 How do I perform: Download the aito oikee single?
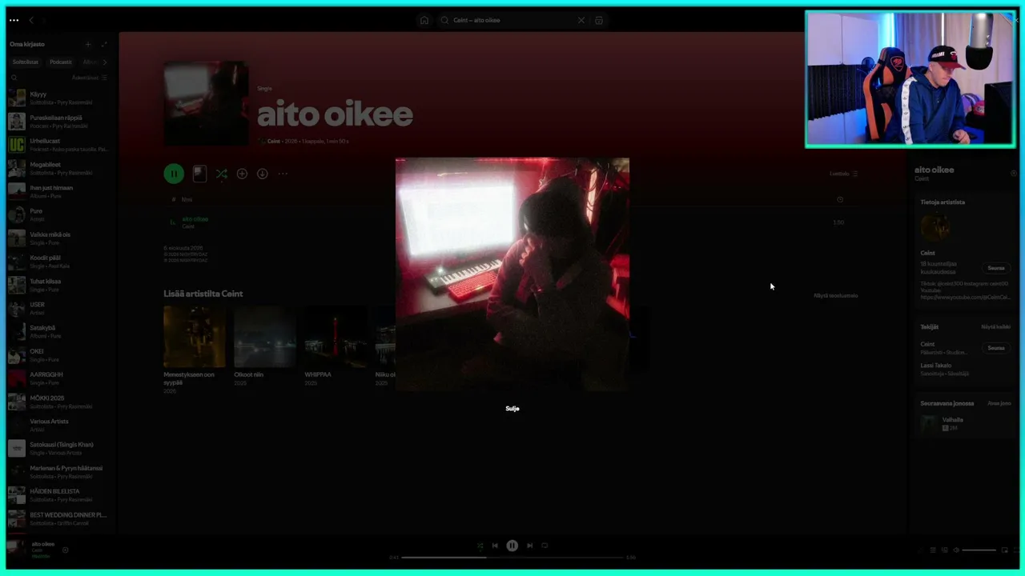pyautogui.click(x=262, y=174)
